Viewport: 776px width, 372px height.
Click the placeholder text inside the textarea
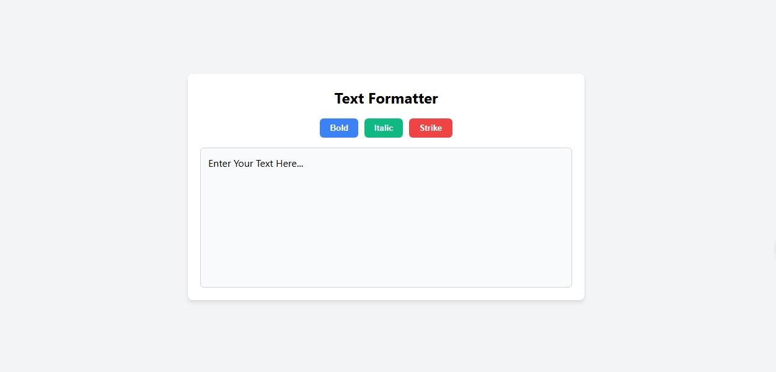tap(255, 164)
